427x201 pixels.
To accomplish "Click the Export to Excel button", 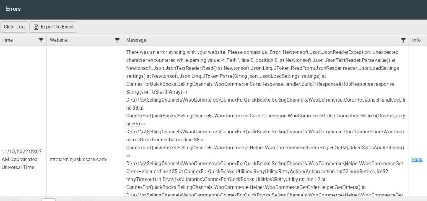I will pos(53,27).
